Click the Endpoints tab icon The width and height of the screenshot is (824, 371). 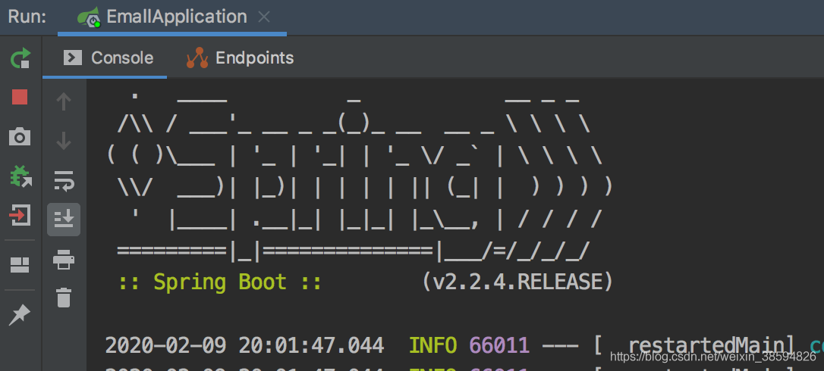tap(197, 58)
